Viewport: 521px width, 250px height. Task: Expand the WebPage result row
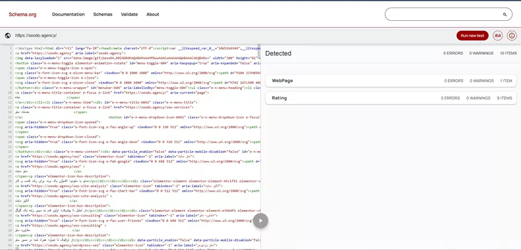pyautogui.click(x=391, y=81)
